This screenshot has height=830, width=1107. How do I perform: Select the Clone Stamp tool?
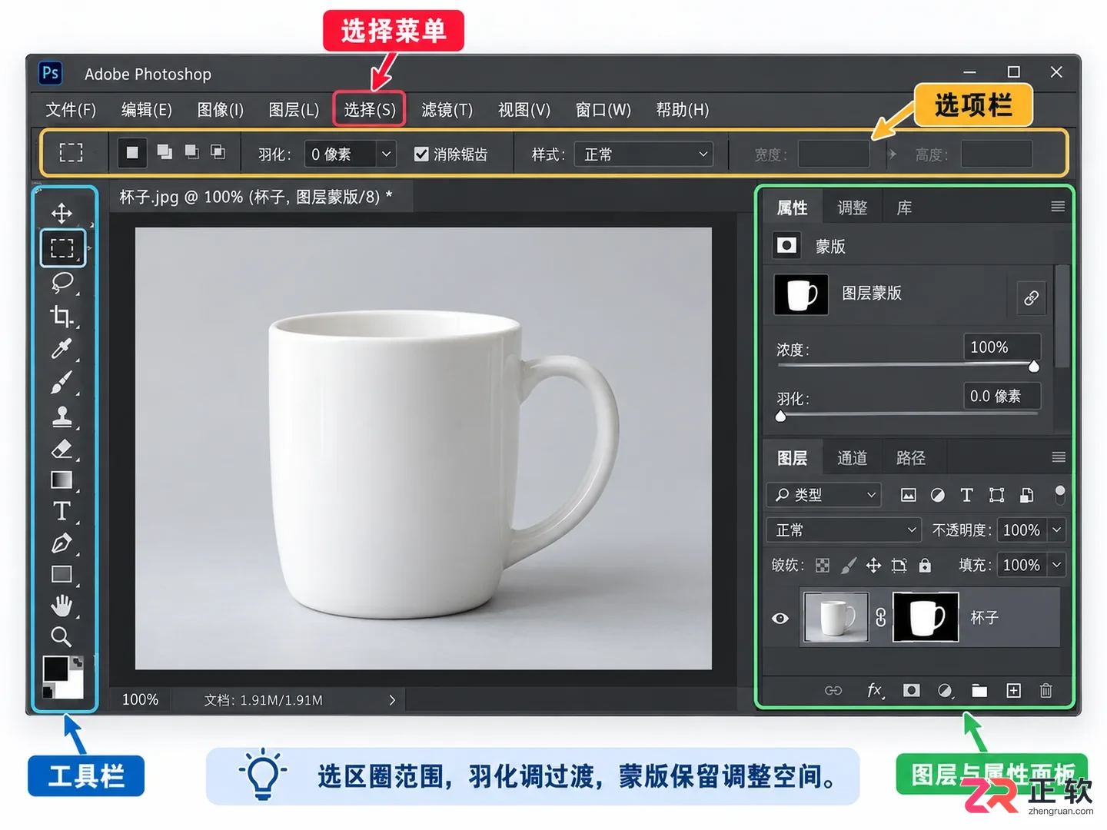61,416
